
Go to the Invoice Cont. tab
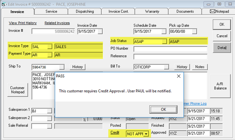[119, 11]
